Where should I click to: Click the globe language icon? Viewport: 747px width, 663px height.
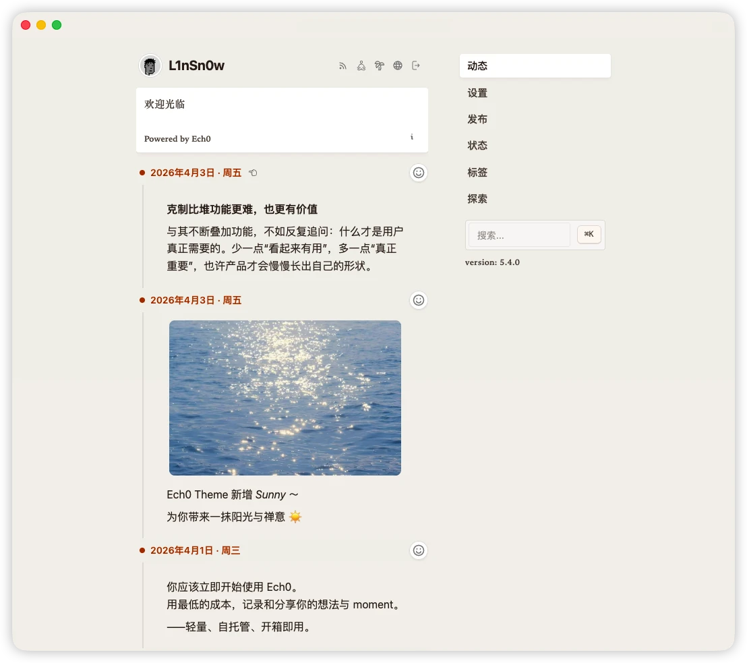(398, 65)
